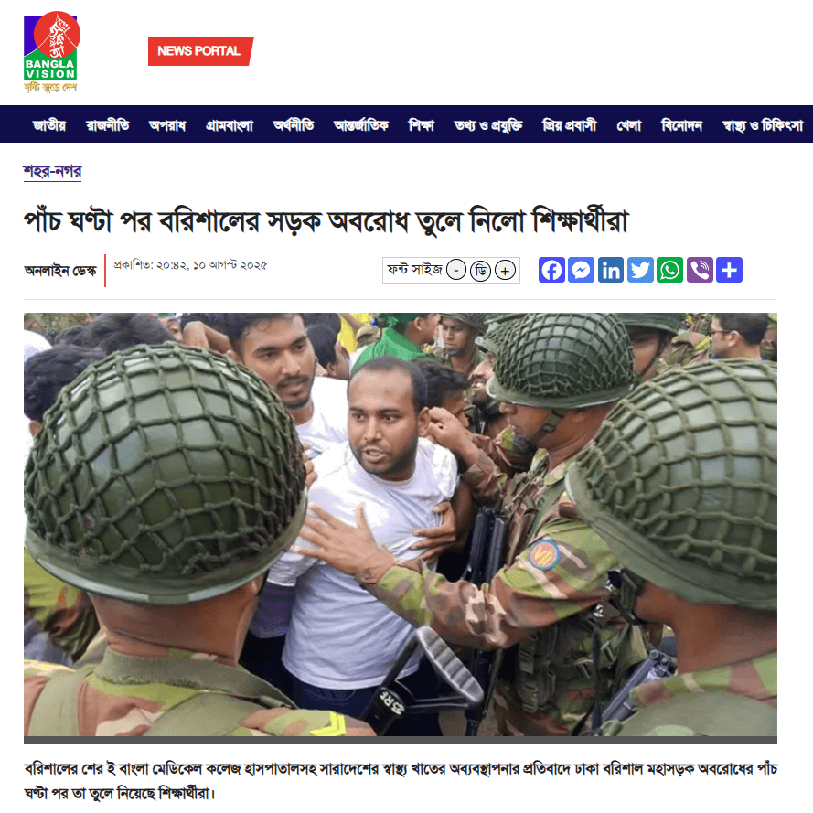
Task: Open more share options plus icon
Action: click(x=729, y=270)
